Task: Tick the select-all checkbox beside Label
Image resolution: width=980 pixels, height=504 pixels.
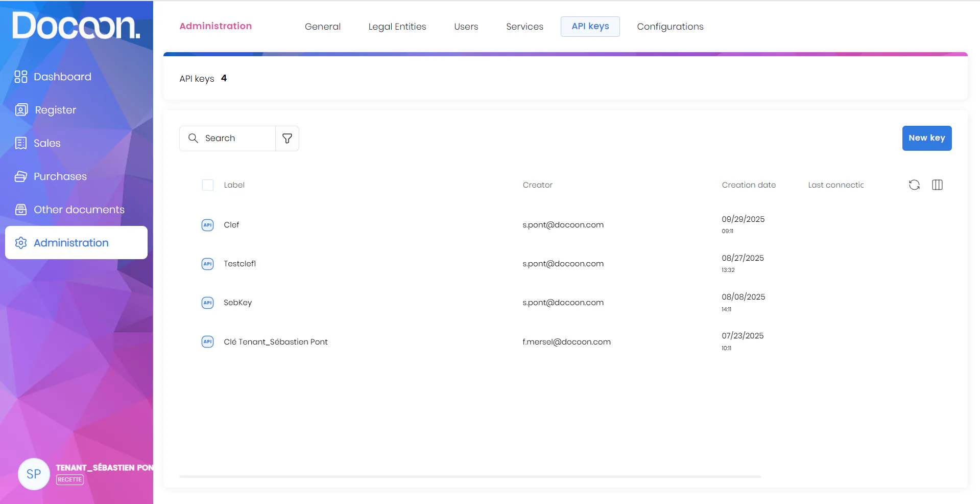Action: [208, 185]
